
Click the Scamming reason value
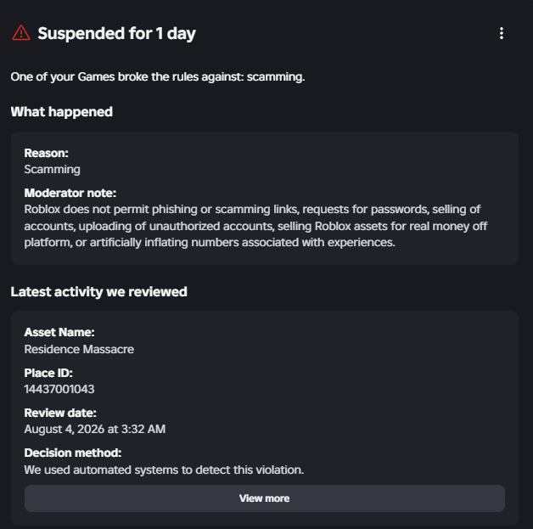[52, 169]
